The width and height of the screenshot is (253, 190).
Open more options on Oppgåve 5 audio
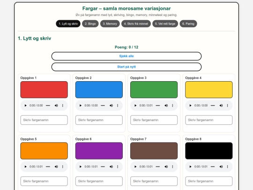point(63,167)
